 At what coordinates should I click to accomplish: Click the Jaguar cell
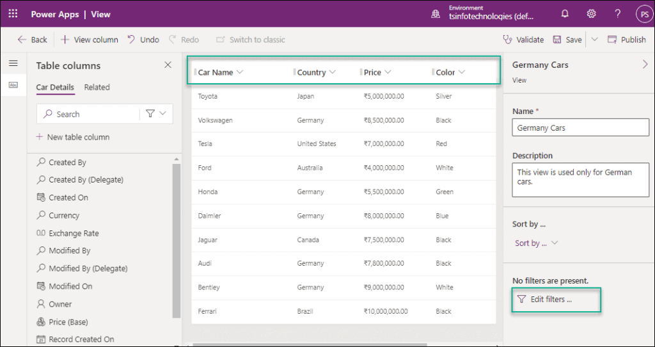coord(208,240)
